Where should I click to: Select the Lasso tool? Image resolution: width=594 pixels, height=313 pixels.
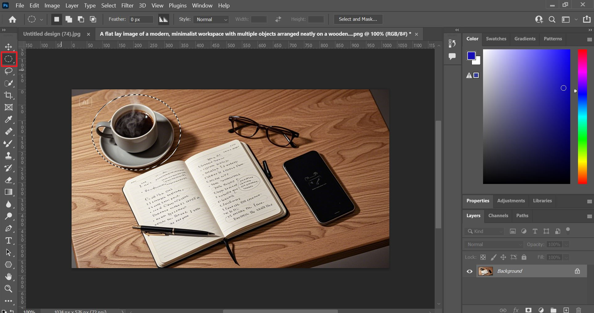pyautogui.click(x=8, y=71)
